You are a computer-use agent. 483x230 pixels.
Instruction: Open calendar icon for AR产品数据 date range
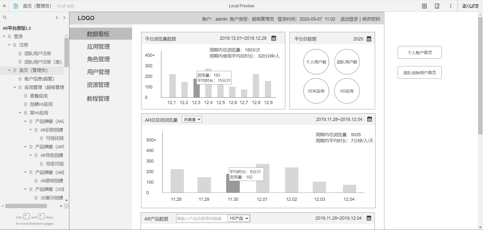(369, 218)
